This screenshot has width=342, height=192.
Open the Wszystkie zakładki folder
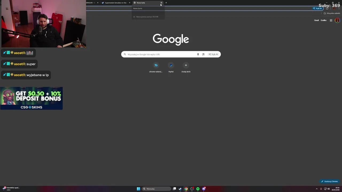(x=332, y=13)
